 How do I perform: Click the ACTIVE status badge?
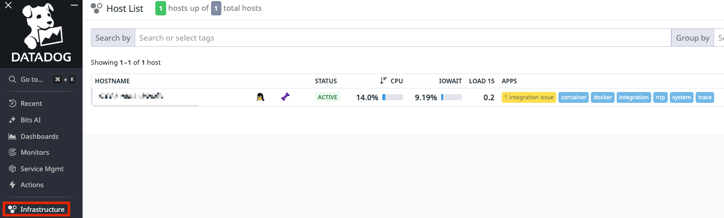[x=328, y=97]
